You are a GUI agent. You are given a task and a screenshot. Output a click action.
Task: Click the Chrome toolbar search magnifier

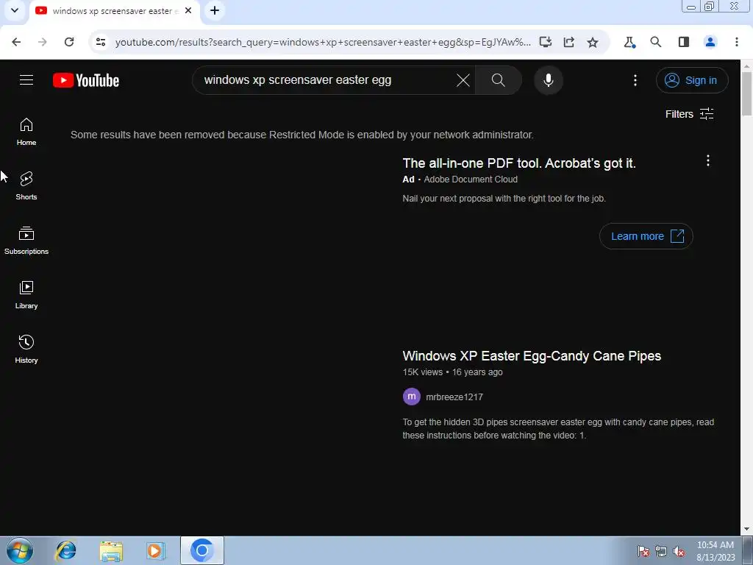[655, 42]
